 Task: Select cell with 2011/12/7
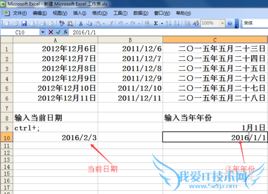[130, 59]
